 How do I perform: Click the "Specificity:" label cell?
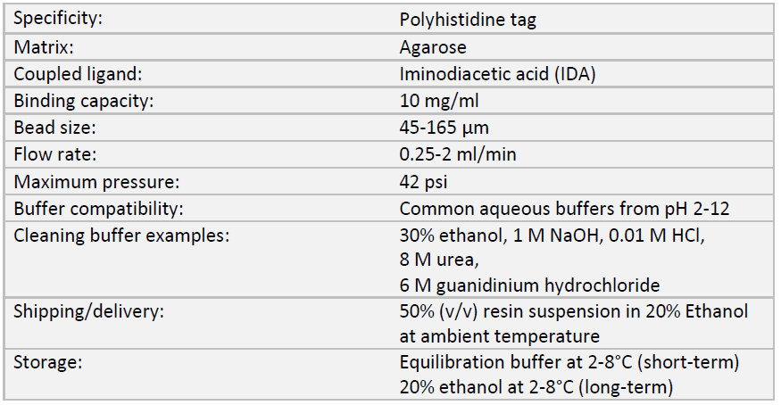coord(57,19)
